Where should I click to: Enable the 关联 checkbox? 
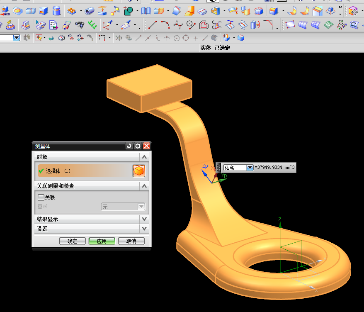41,197
